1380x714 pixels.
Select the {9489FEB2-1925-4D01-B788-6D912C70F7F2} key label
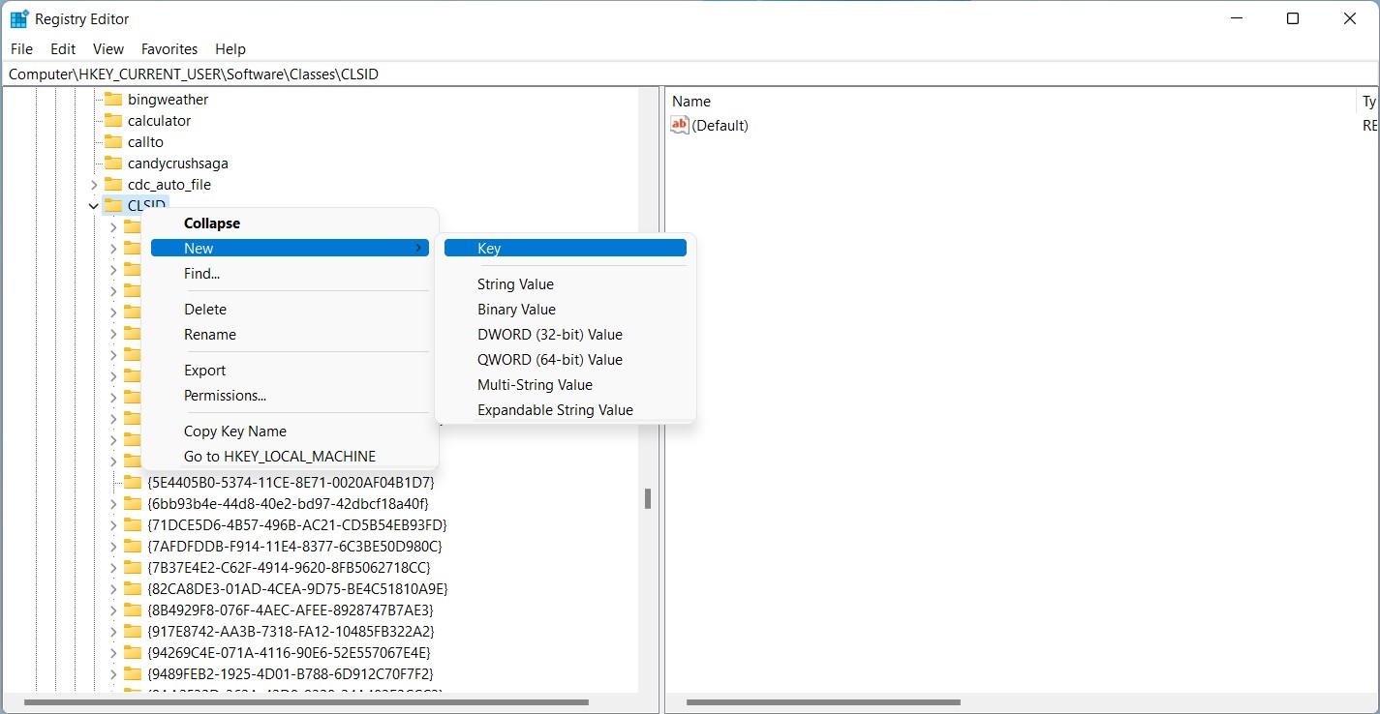coord(290,673)
